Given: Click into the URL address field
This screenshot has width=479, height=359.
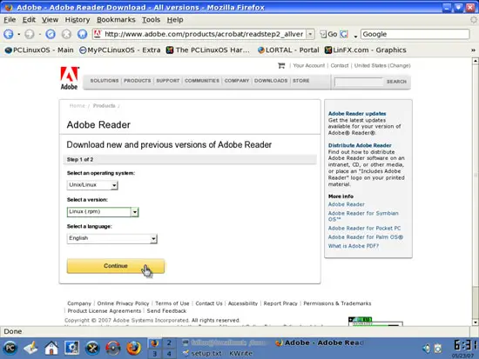Looking at the screenshot, I should pyautogui.click(x=204, y=34).
